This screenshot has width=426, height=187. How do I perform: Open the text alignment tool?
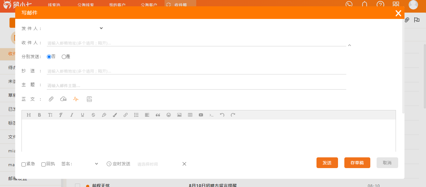click(x=147, y=115)
